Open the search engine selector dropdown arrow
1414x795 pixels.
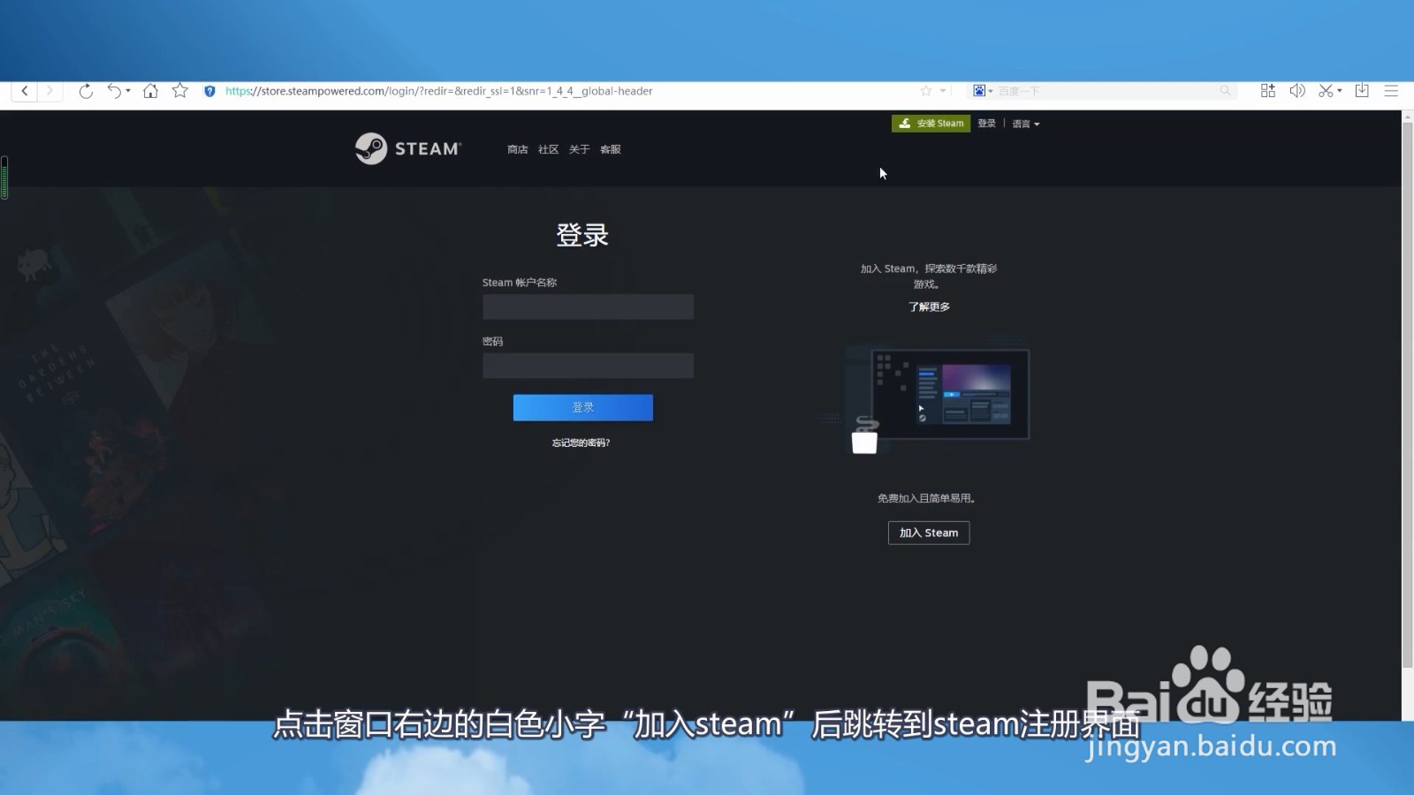991,91
